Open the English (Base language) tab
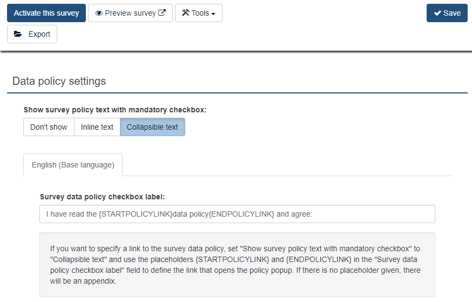This screenshot has width=472, height=302. tap(73, 165)
